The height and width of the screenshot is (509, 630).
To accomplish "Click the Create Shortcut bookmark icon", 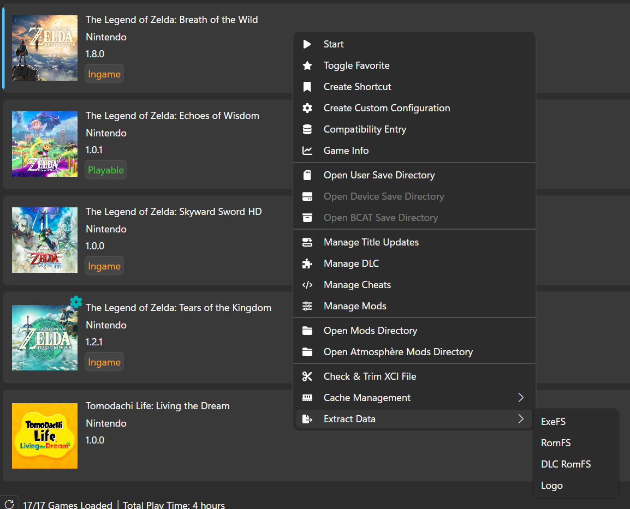I will [x=307, y=87].
